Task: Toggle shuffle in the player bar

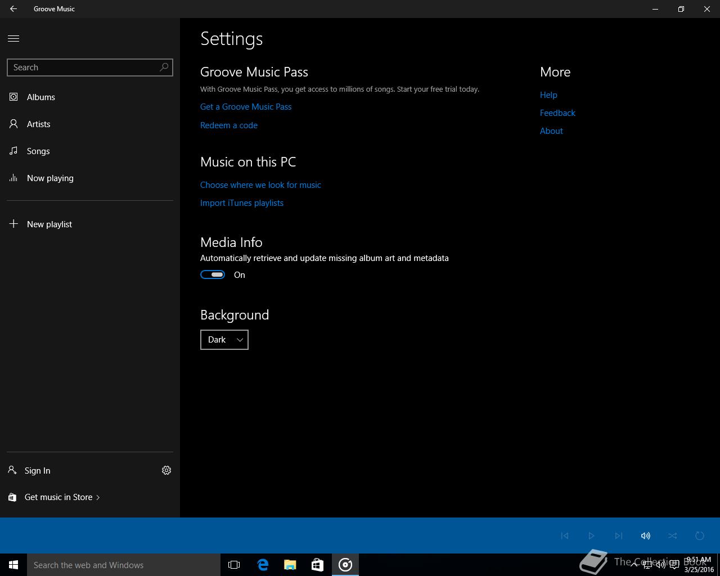Action: (673, 535)
